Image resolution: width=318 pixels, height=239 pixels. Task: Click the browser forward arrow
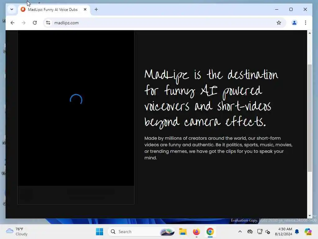(x=24, y=23)
